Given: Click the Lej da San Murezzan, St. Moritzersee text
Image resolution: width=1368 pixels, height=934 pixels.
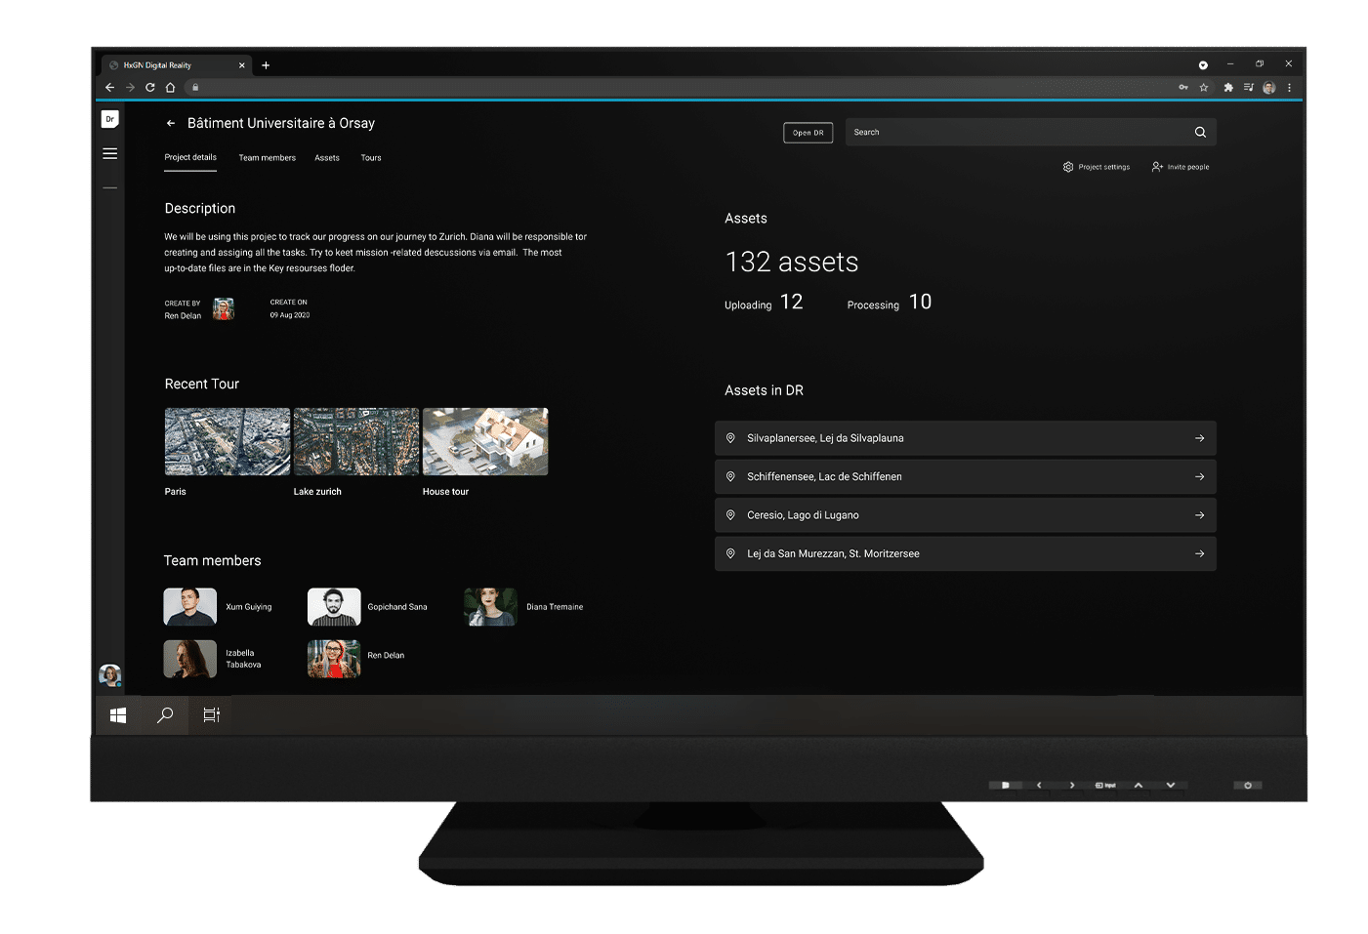Looking at the screenshot, I should coord(833,554).
